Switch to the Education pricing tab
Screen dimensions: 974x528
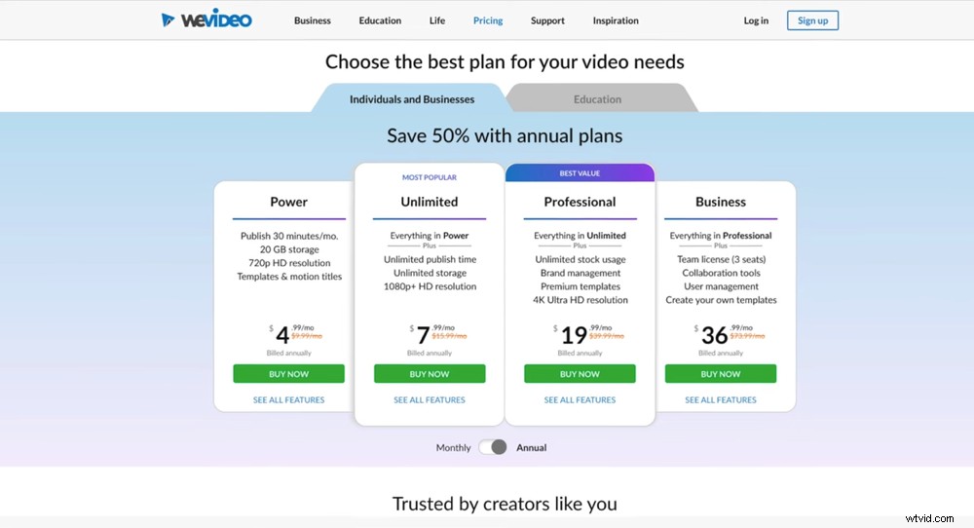597,99
